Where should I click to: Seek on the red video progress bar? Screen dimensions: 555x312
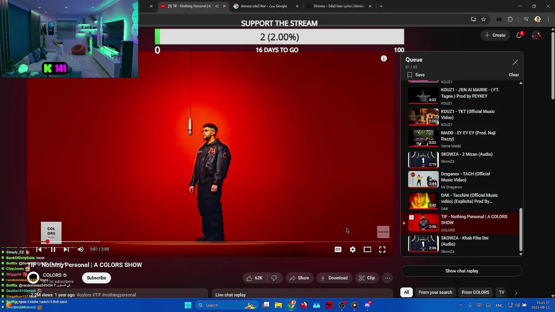tap(210, 241)
